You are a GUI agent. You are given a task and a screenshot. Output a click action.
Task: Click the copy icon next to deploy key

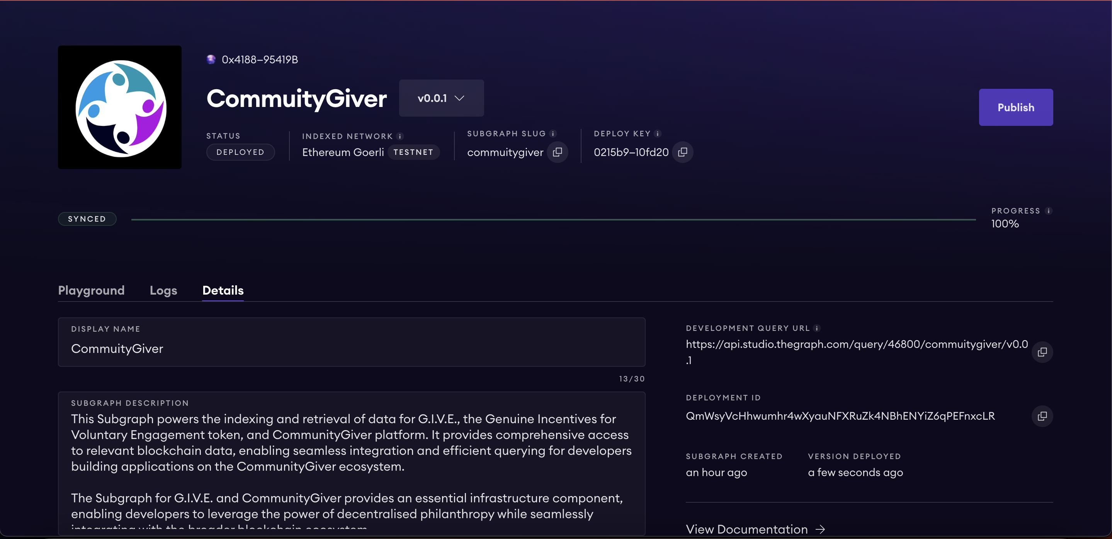683,152
